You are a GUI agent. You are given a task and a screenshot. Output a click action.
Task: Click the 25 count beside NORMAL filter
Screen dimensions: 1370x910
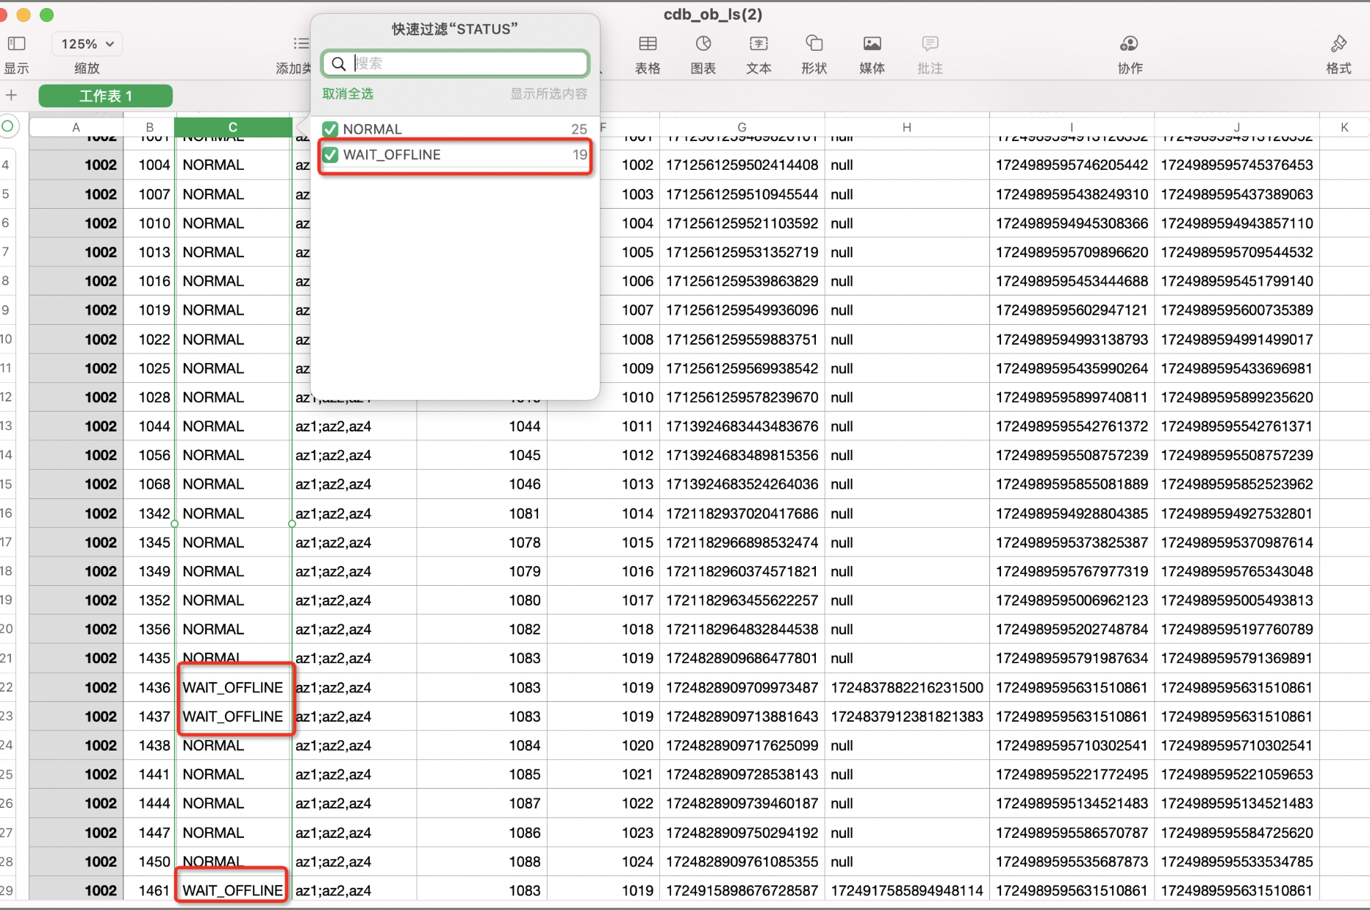tap(579, 129)
